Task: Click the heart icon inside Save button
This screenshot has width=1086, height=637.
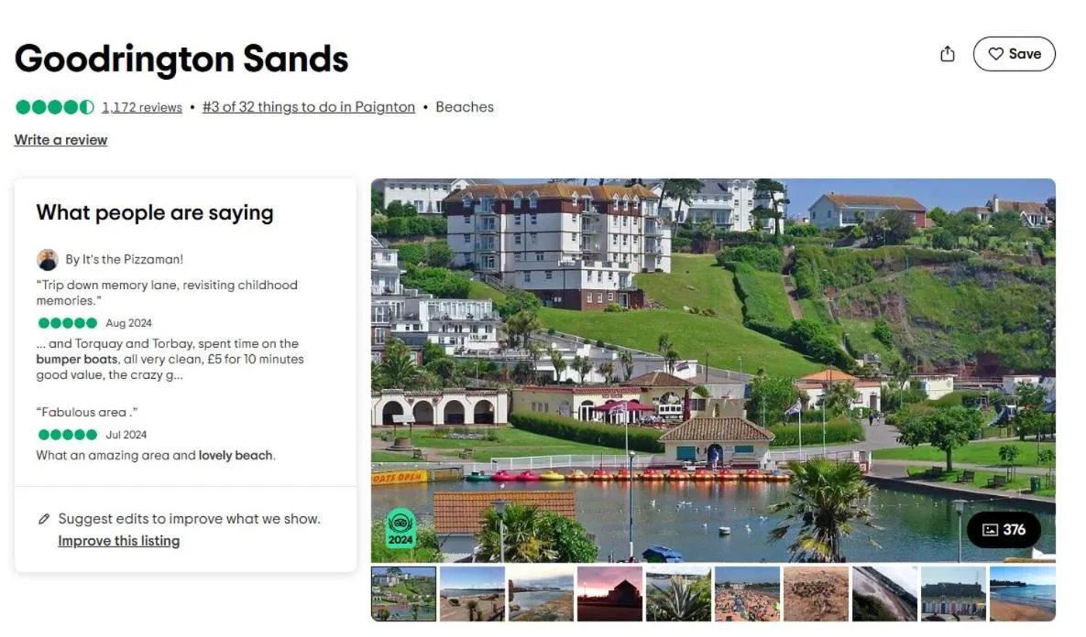Action: point(995,53)
